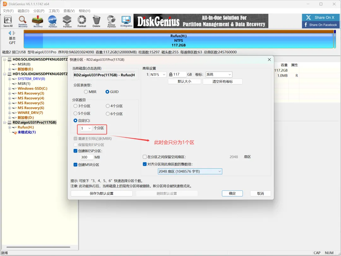
Task: Click the Delete trash can icon
Action: coord(96,21)
